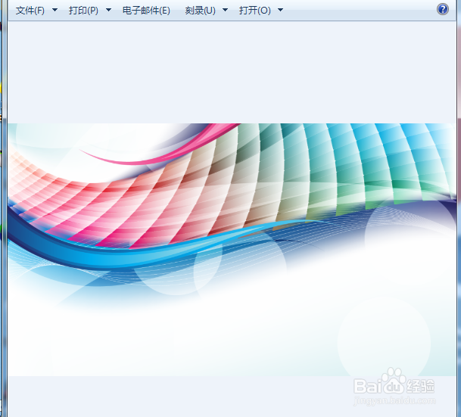Click the displayed colorful wave image

pyautogui.click(x=232, y=250)
